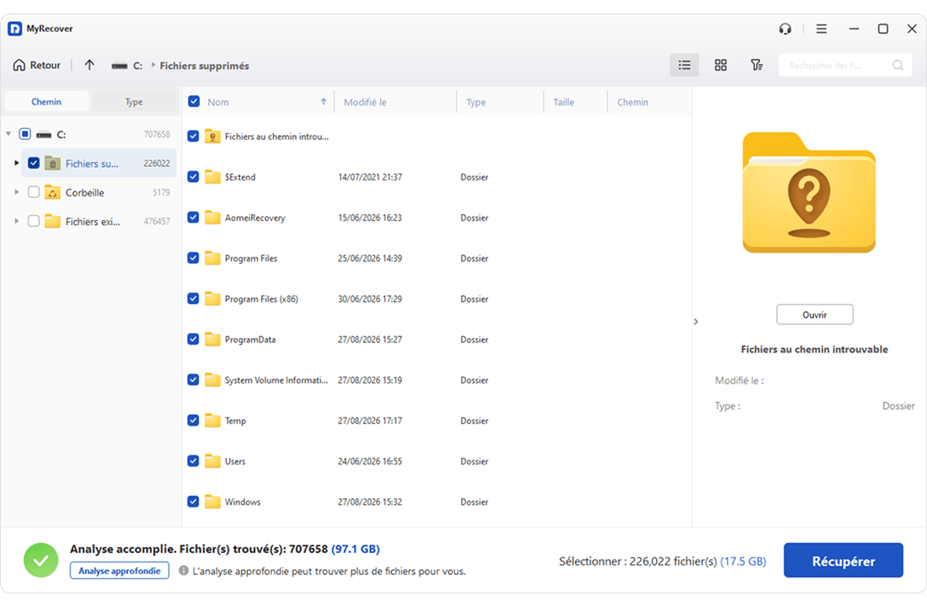Click the C: drive breadcrumb
The image size is (927, 607).
[x=137, y=66]
